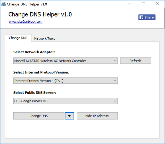This screenshot has width=165, height=144.
Task: Click the Refresh adapters button
Action: tap(136, 61)
